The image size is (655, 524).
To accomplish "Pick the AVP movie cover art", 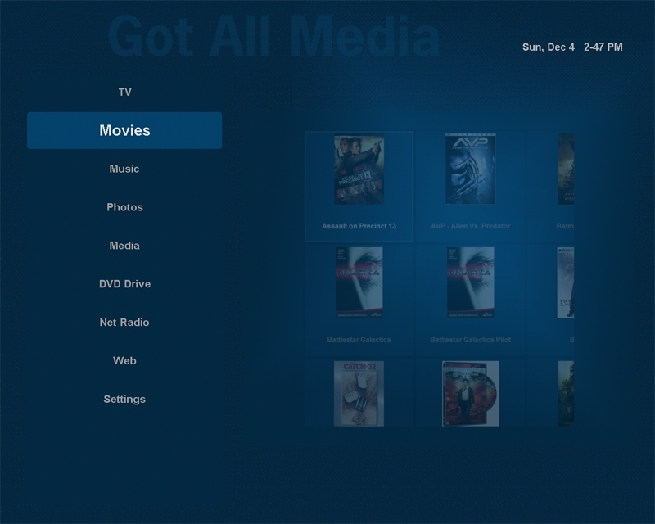I will point(470,169).
